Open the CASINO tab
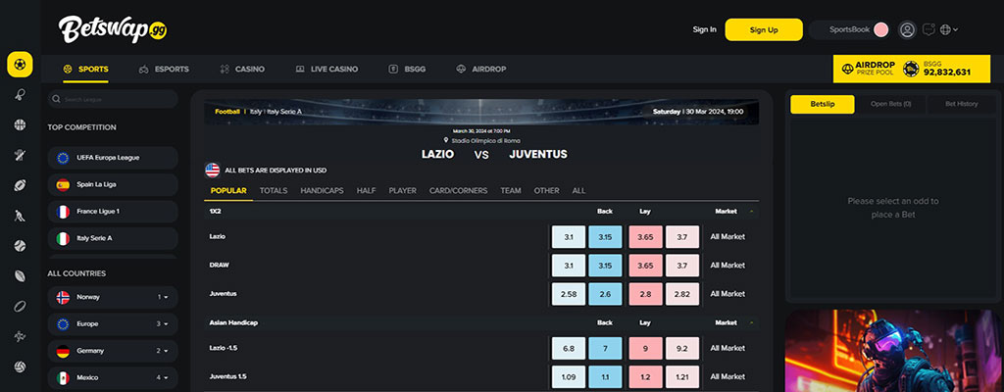Viewport: 1004px width, 392px height. click(242, 70)
